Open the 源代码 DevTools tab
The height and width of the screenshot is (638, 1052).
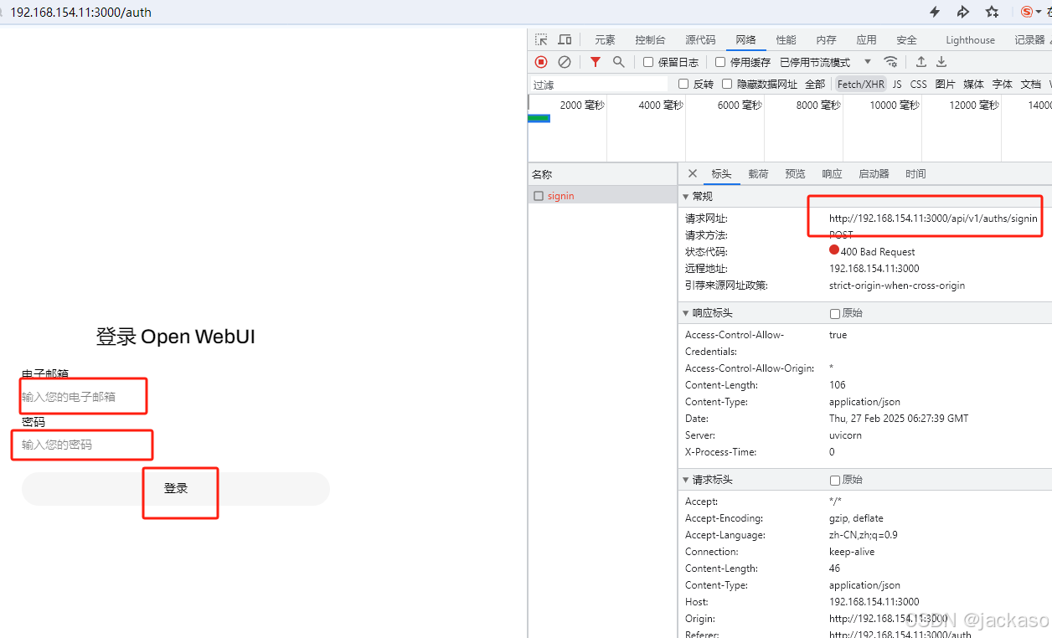tap(700, 39)
